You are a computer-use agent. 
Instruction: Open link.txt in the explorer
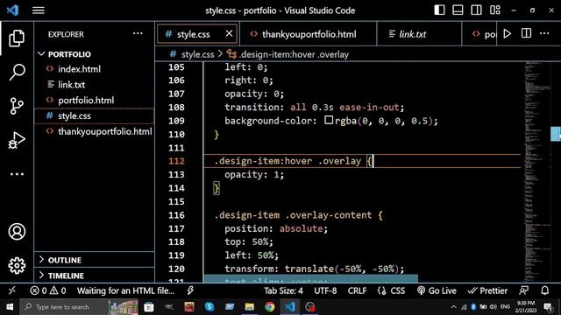pos(95,85)
